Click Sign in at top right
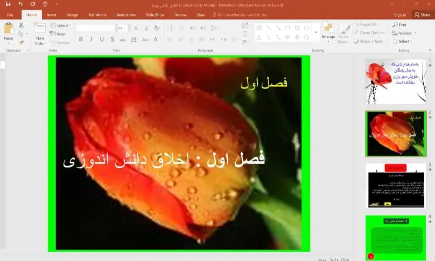The image size is (435, 261). pyautogui.click(x=400, y=15)
